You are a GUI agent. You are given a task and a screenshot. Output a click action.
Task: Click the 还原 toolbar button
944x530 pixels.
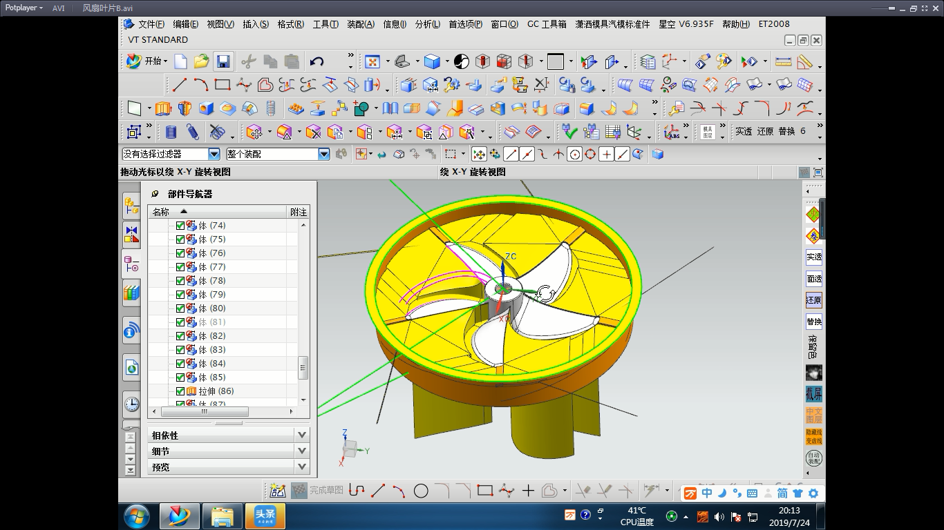pos(765,131)
